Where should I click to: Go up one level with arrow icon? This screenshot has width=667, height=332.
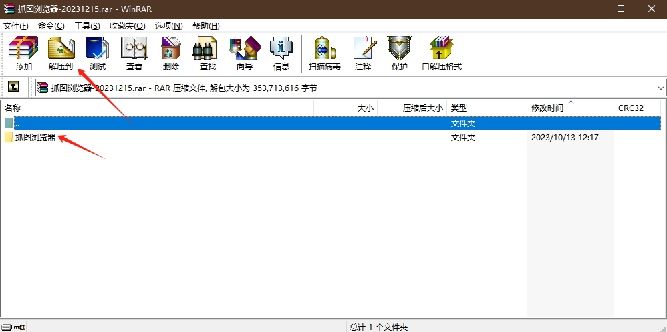coord(13,87)
